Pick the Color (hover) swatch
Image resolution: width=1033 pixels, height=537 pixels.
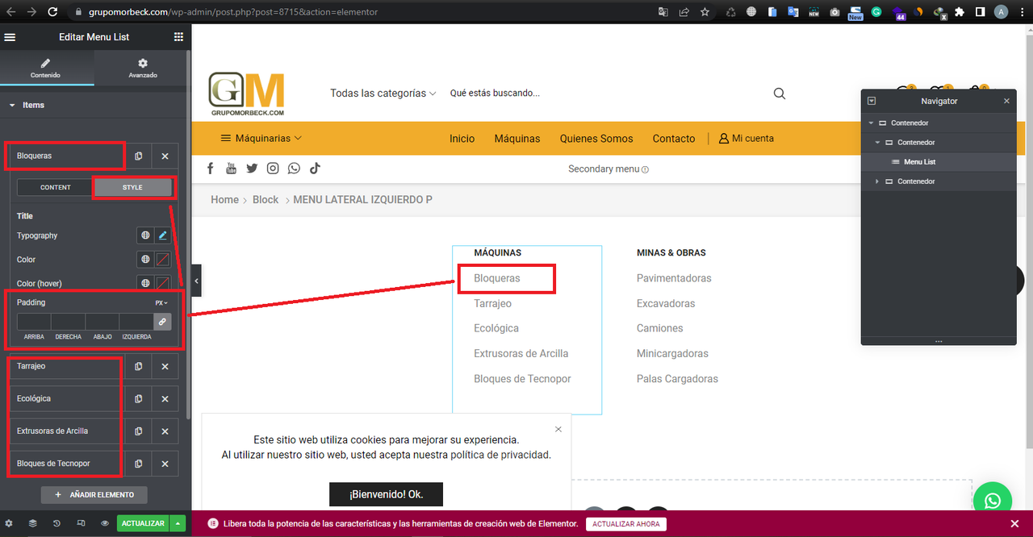coord(162,283)
